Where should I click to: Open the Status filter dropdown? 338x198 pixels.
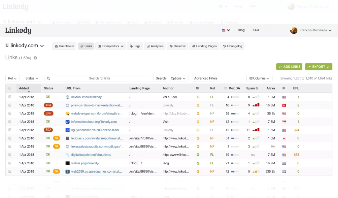[x=32, y=78]
